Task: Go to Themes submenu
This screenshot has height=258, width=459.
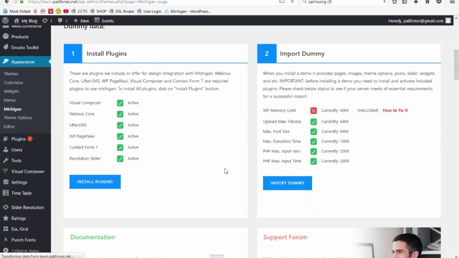Action: click(11, 74)
